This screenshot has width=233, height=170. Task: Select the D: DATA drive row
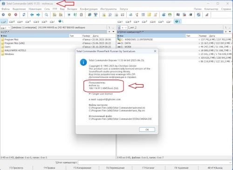click(x=175, y=43)
